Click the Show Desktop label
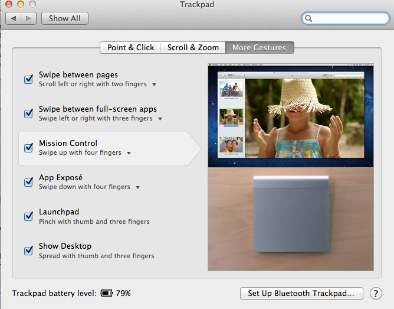This screenshot has width=394, height=309. (65, 246)
